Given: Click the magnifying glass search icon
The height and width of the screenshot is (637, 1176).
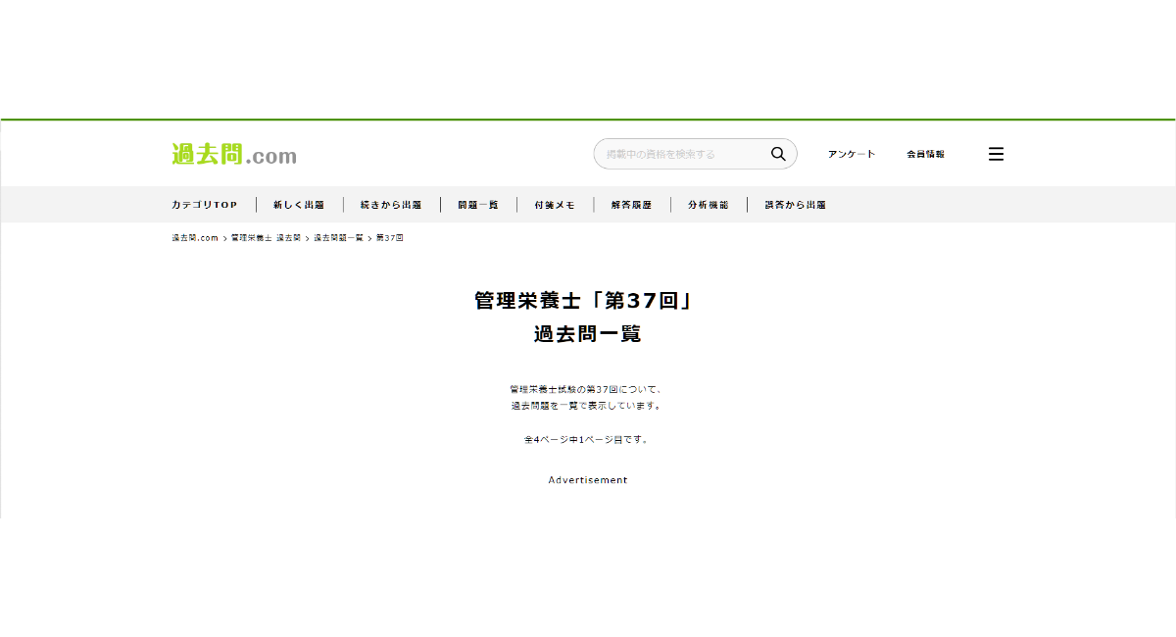Looking at the screenshot, I should (778, 154).
